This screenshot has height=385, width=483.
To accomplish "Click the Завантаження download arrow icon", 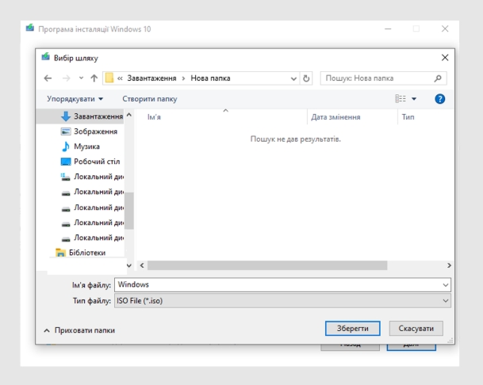I will (66, 116).
